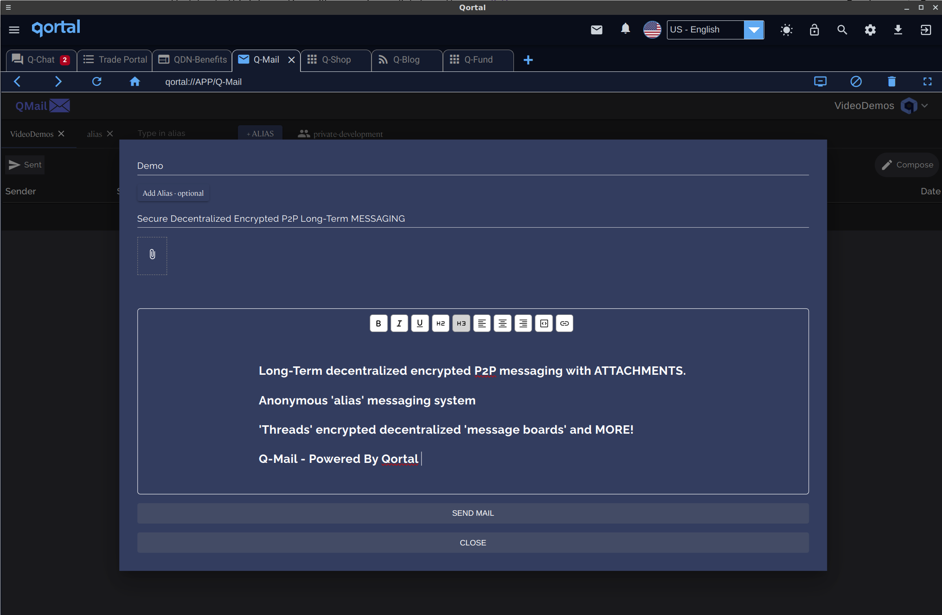Open US - English language dropdown
942x615 pixels.
tap(715, 30)
